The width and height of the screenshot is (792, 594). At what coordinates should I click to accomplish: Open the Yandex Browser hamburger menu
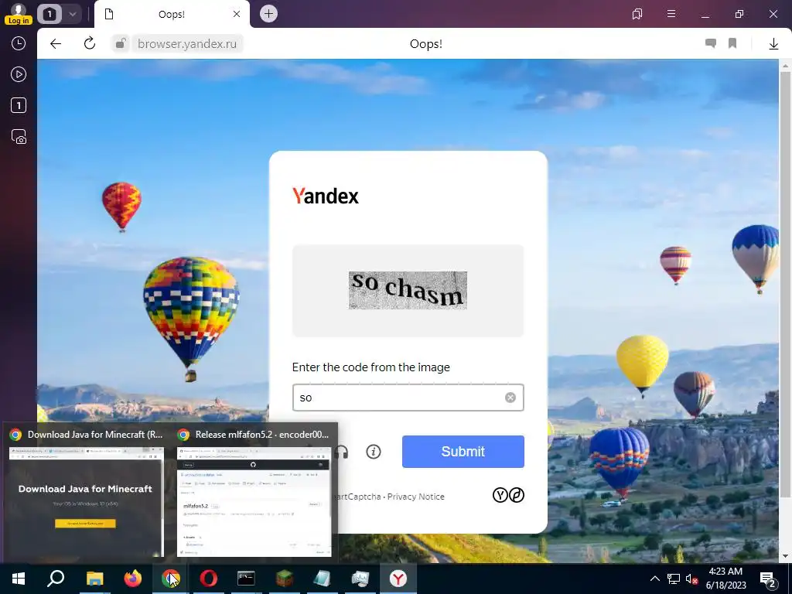click(671, 14)
